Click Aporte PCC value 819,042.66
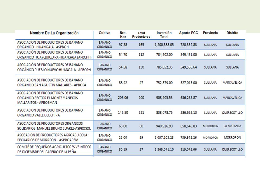 pyautogui.click(x=188, y=149)
